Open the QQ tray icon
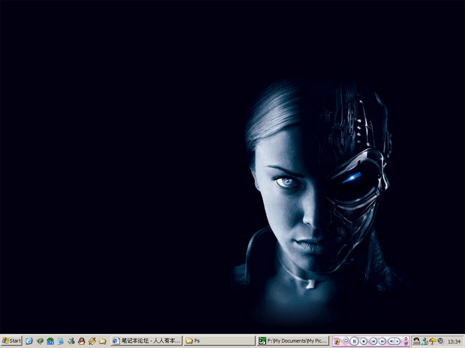Screen dimensions: 465x348 [x=416, y=341]
